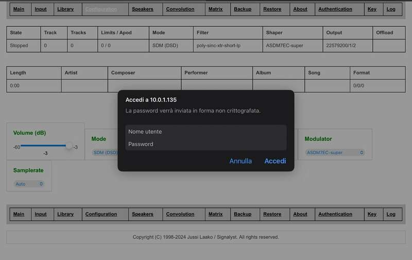
Task: Switch to Matrix in top navigation
Action: 215,9
